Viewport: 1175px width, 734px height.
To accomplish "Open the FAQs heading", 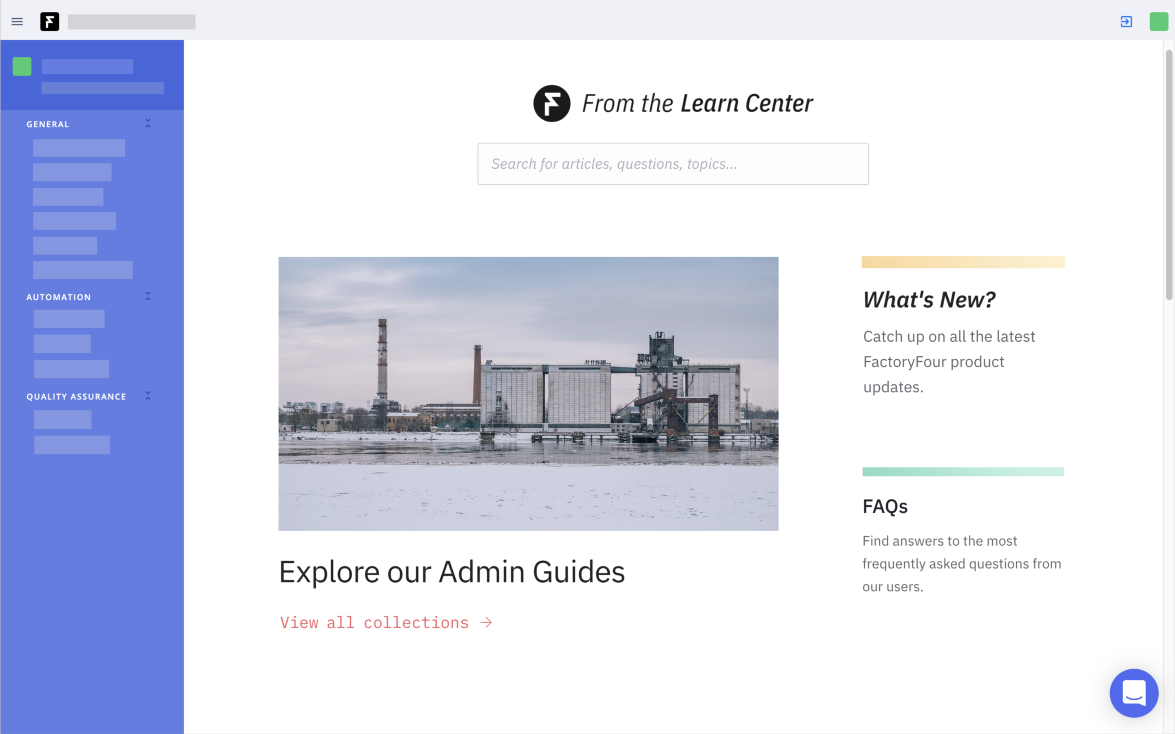I will tap(885, 506).
